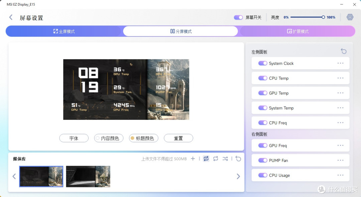This screenshot has height=197, width=361.
Task: Disable the PUMP Fan toggle
Action: pos(263,160)
